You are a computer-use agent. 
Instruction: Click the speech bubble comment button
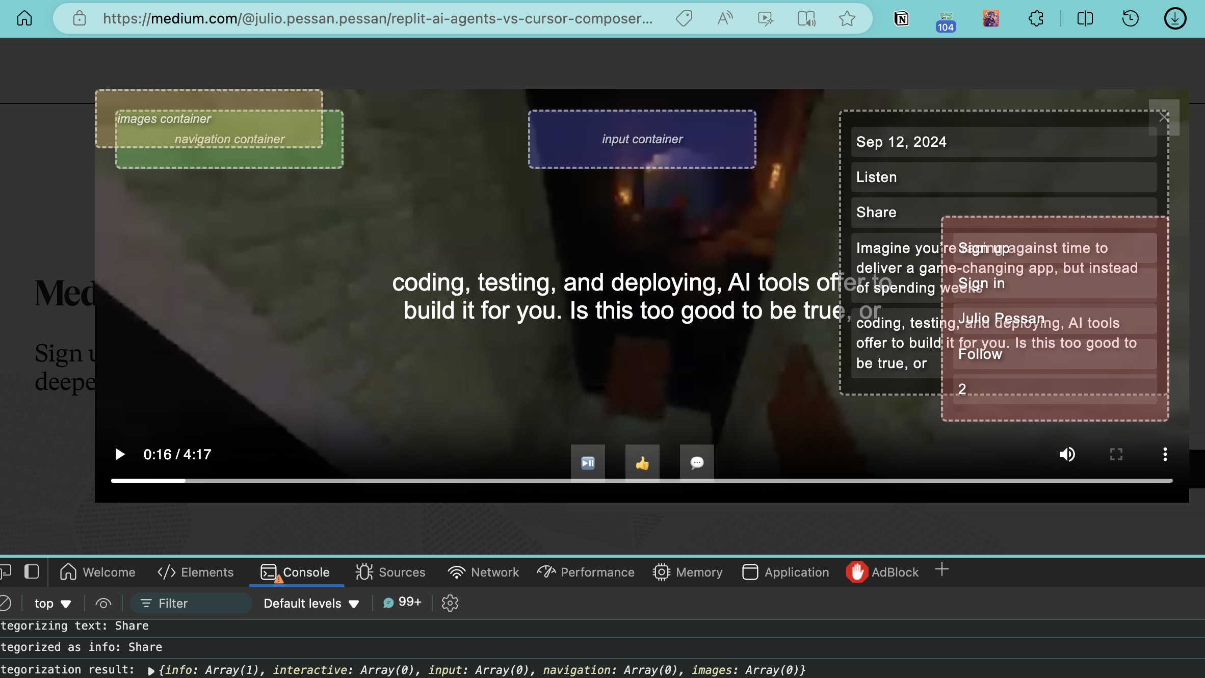pyautogui.click(x=697, y=463)
